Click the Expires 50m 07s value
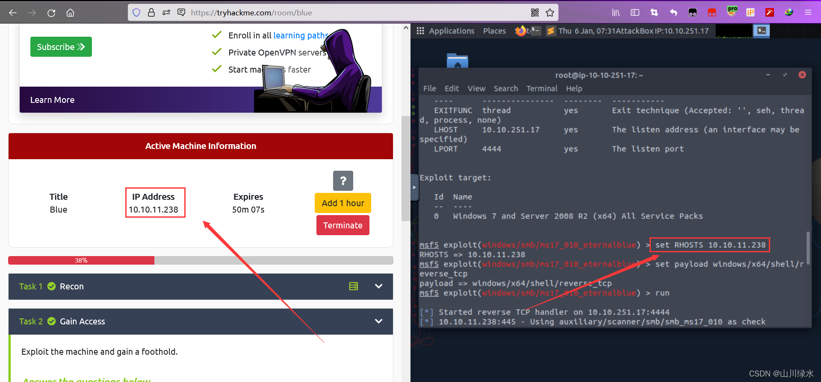 coord(248,210)
